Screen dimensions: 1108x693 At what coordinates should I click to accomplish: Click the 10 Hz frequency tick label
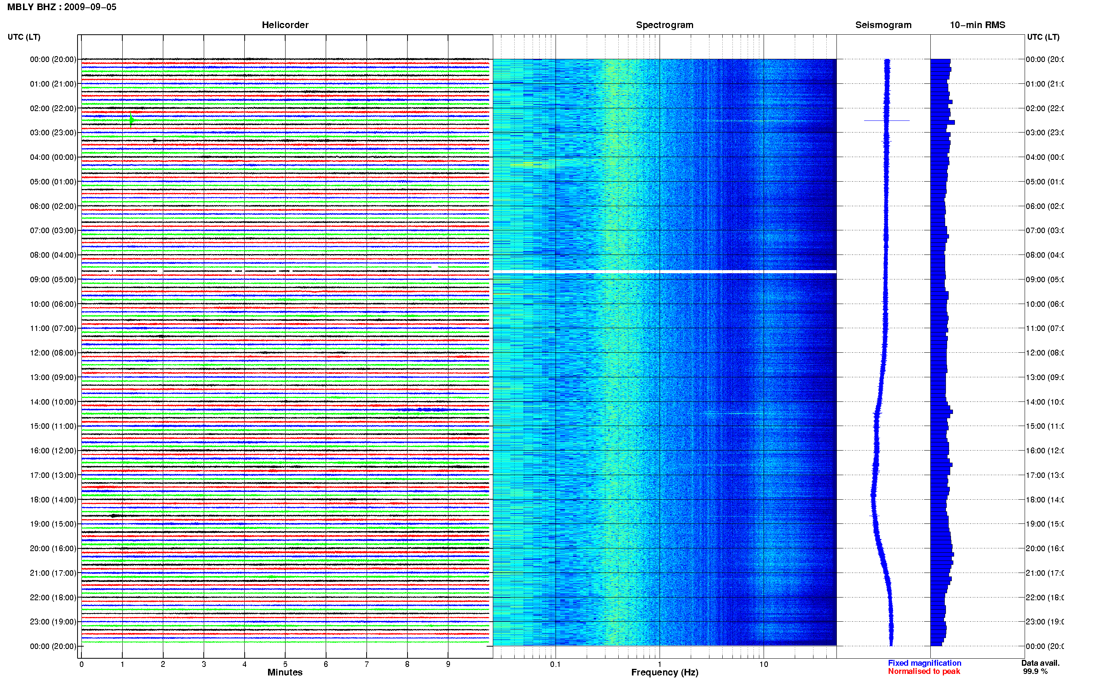tap(764, 664)
